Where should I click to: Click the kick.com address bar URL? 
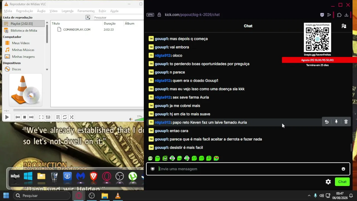coord(192,15)
